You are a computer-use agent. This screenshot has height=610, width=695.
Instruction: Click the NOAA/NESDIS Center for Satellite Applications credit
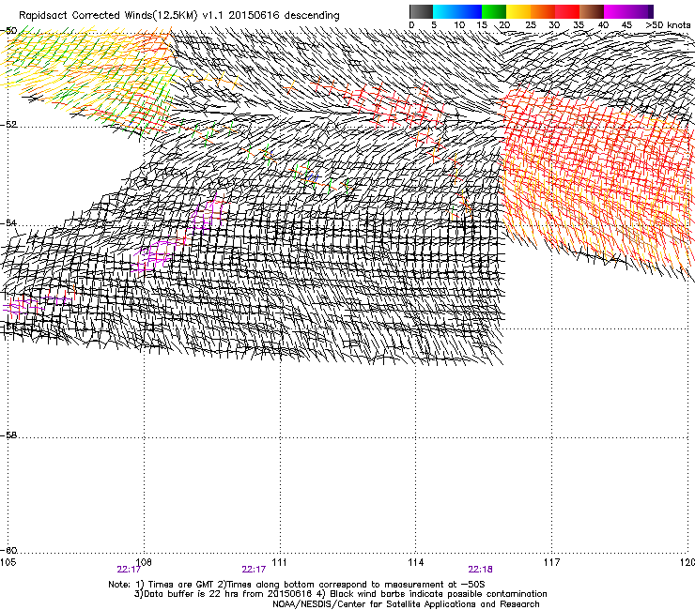pyautogui.click(x=406, y=604)
